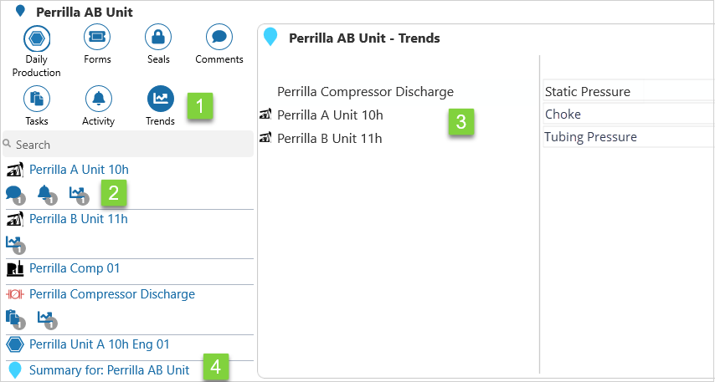The image size is (715, 382).
Task: Open Daily Production icon
Action: click(x=37, y=38)
